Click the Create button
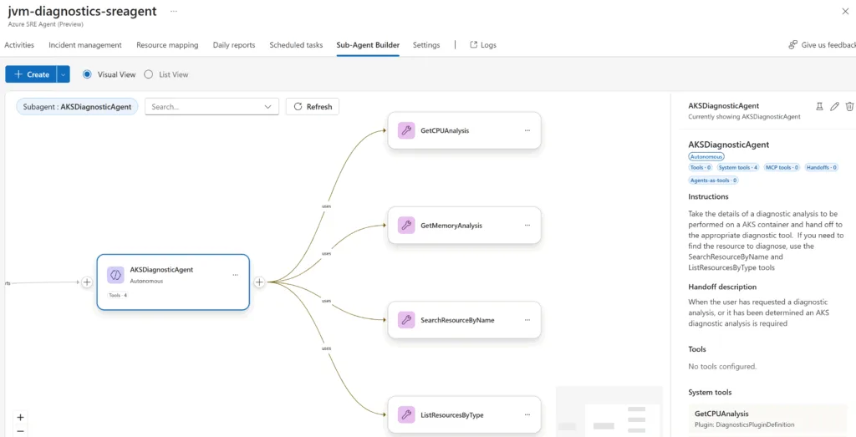The width and height of the screenshot is (856, 437). point(31,74)
